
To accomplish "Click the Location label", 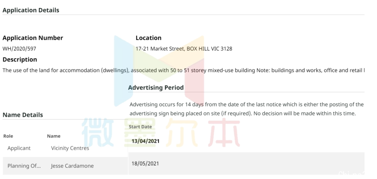I will (149, 38).
